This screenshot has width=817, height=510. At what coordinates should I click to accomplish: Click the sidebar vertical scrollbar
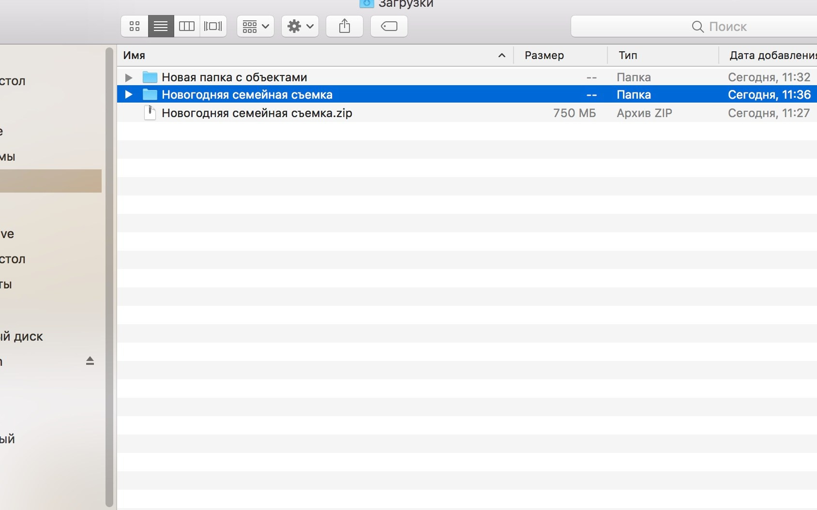(109, 276)
